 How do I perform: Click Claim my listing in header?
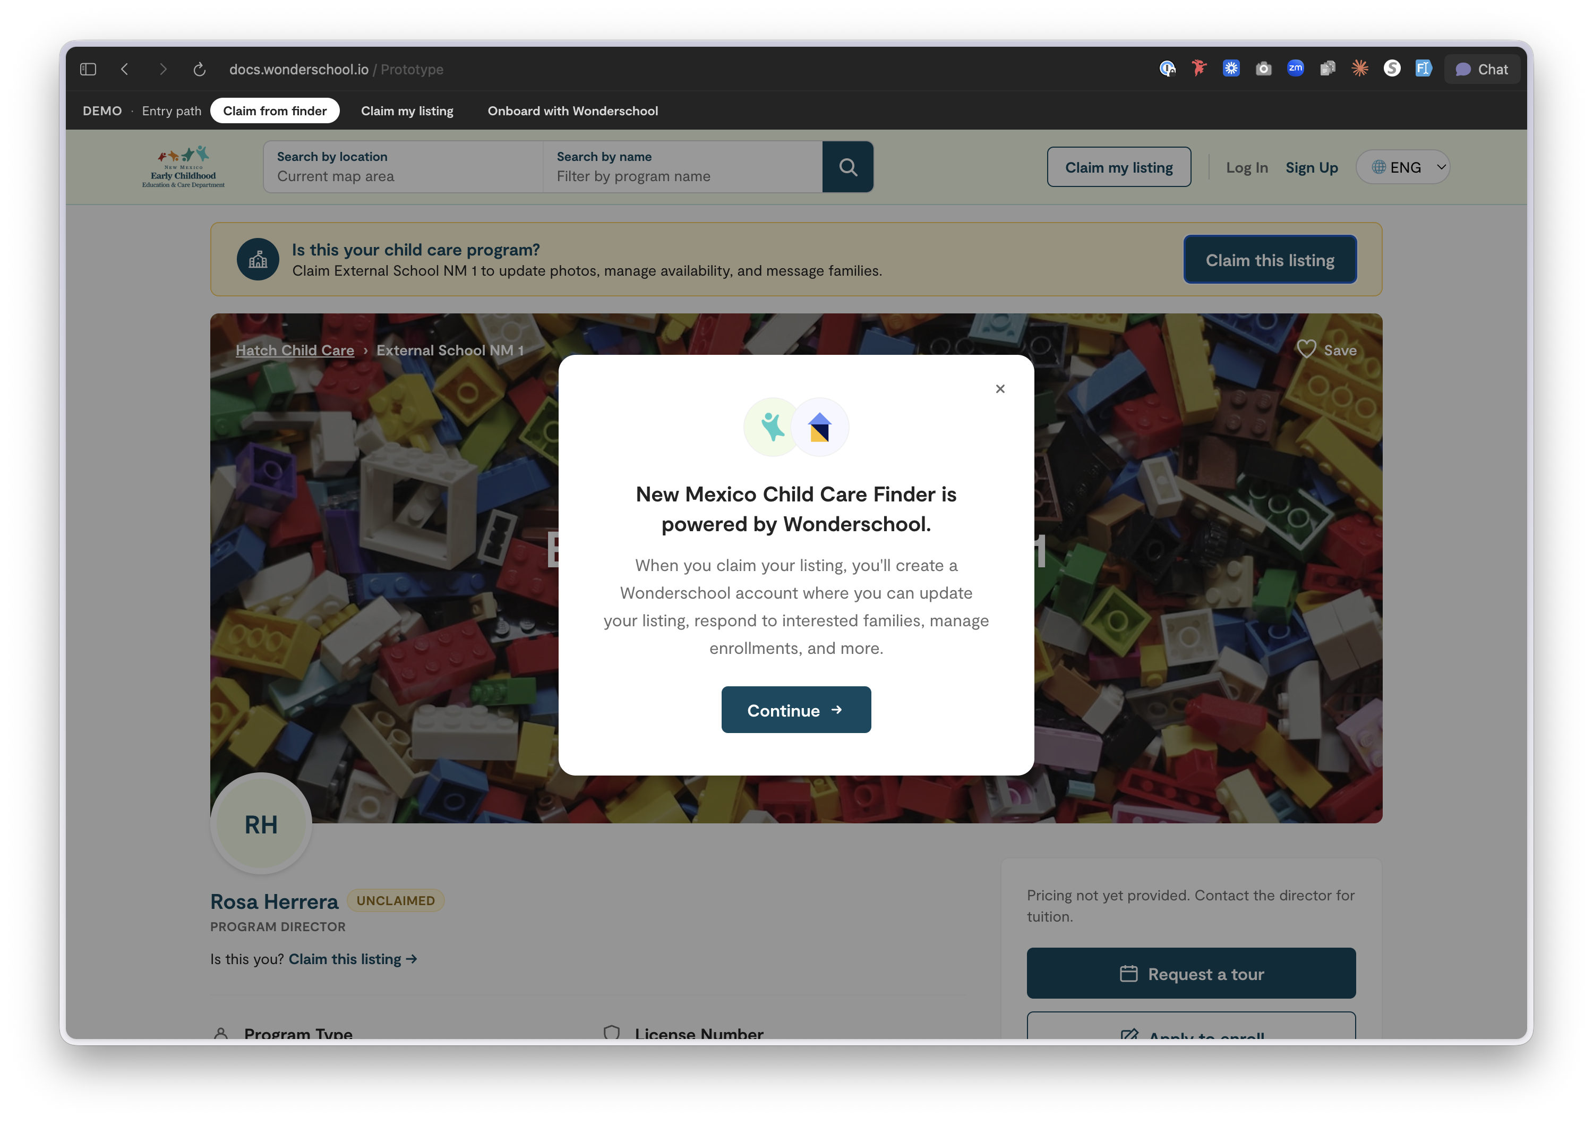(x=1119, y=167)
